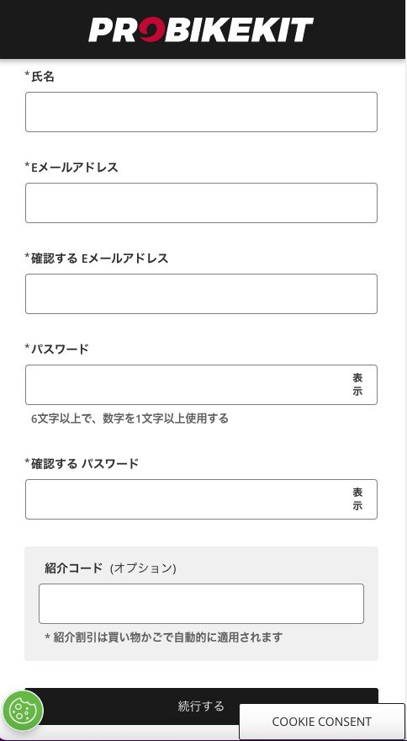Open the green cookie settings icon
The image size is (407, 741).
pos(23,710)
